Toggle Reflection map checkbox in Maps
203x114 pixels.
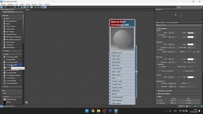click(x=157, y=103)
